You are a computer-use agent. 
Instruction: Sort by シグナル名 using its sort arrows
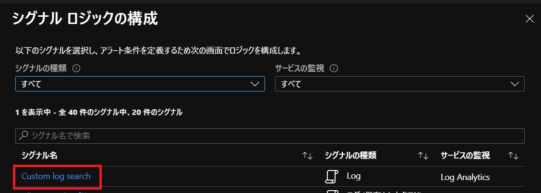click(307, 156)
